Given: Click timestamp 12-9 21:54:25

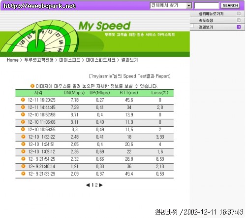Looking at the screenshot, I should point(42,159).
